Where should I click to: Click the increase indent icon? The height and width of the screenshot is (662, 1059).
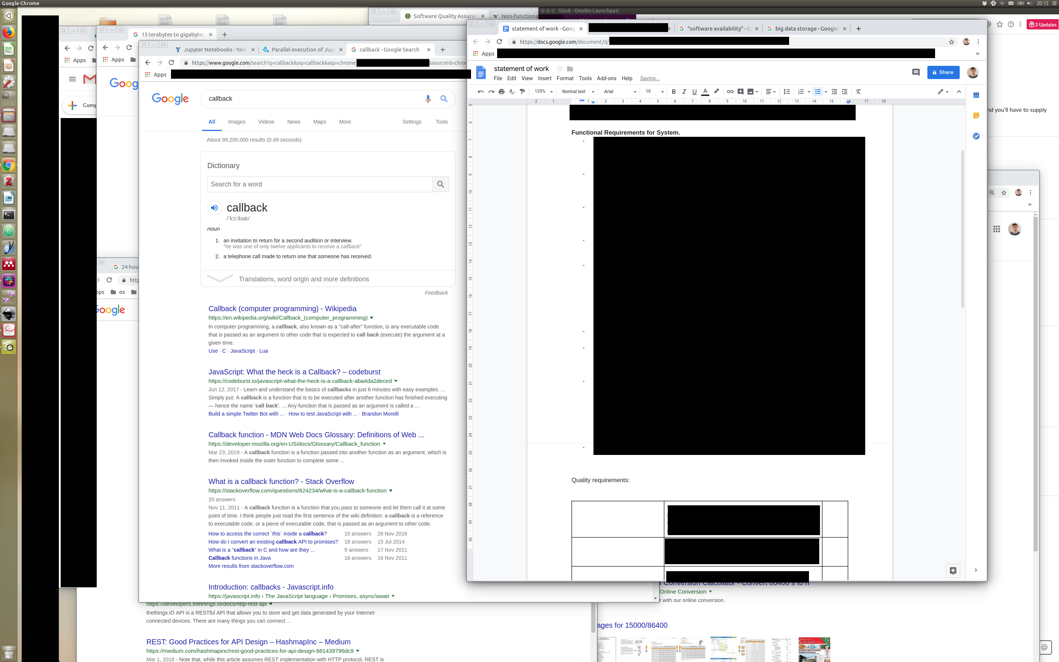[845, 92]
